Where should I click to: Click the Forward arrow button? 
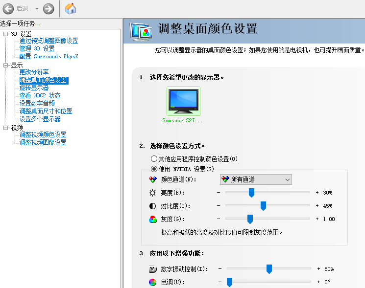click(x=49, y=9)
